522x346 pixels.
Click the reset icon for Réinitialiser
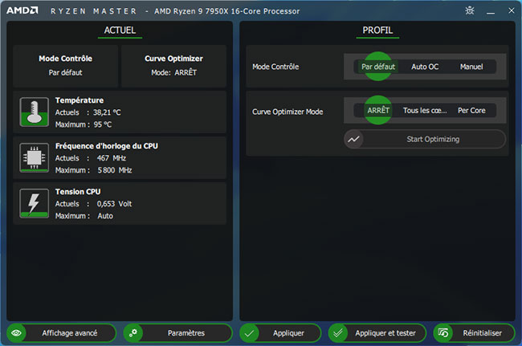point(444,332)
